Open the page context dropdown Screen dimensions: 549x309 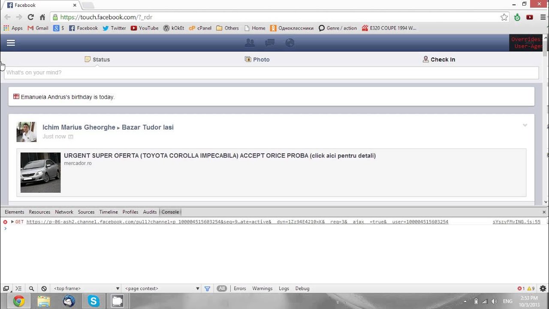[x=162, y=288]
